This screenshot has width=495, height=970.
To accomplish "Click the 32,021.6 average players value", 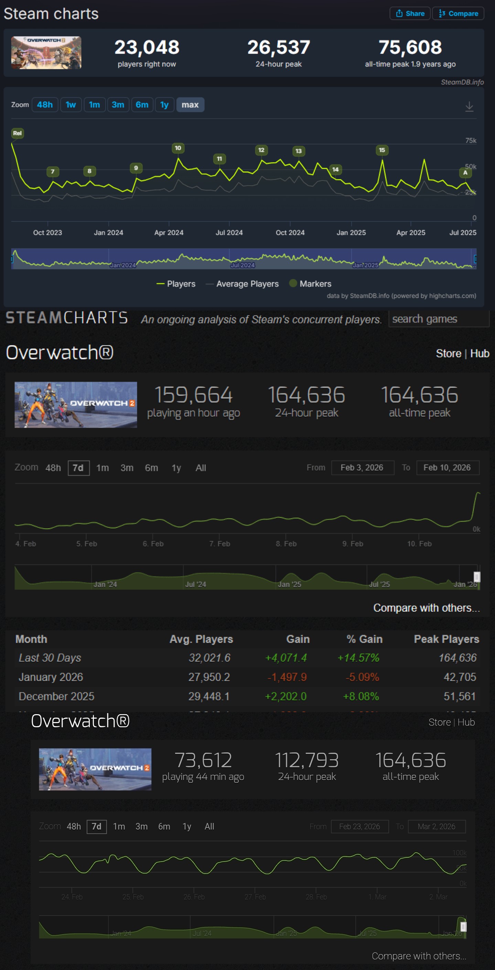I will pos(209,658).
